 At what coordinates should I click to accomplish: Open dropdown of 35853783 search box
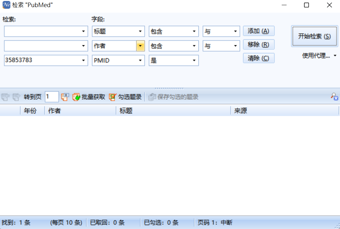tap(83, 60)
